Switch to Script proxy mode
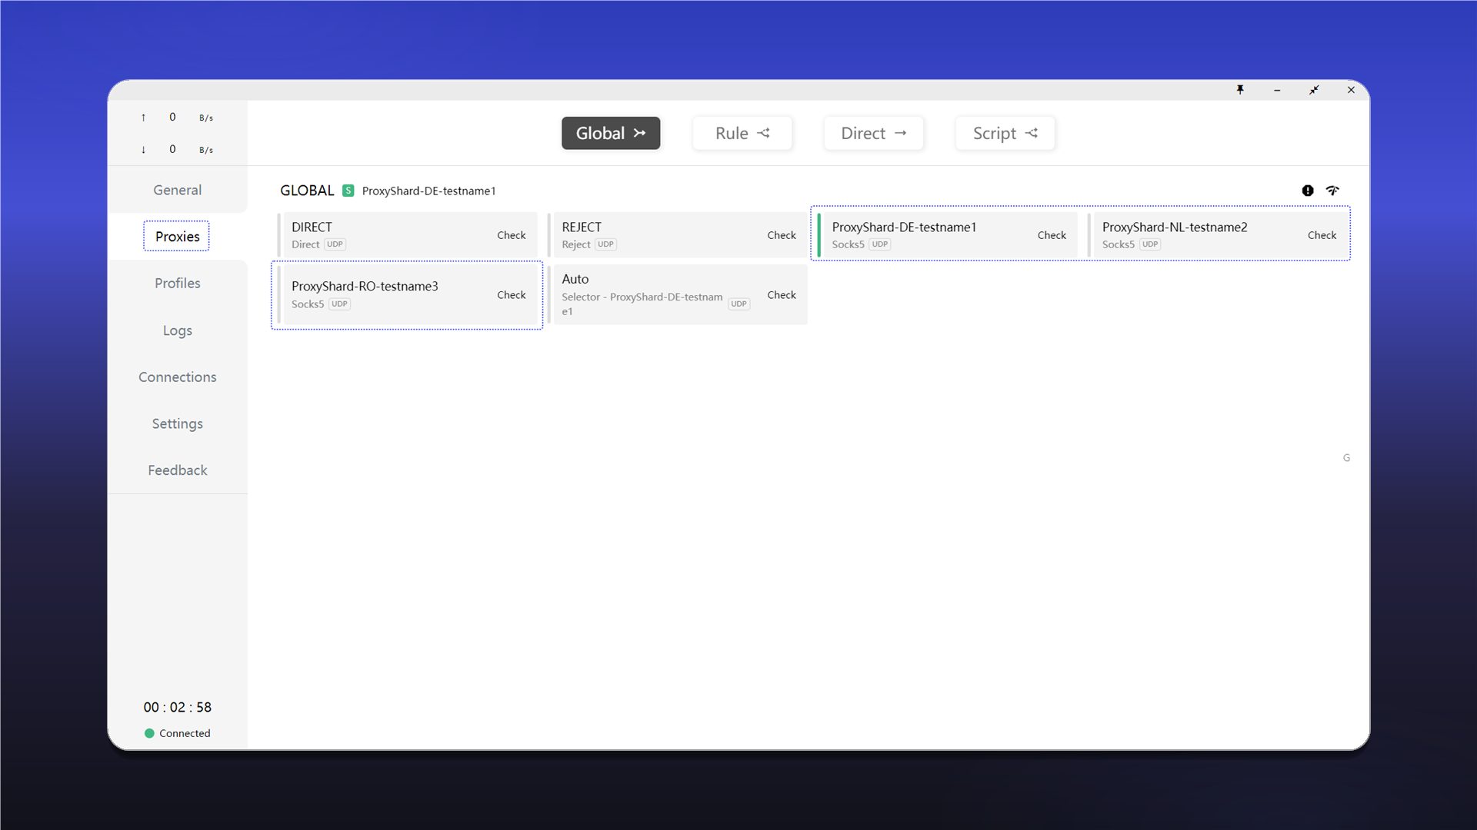1477x830 pixels. click(x=1005, y=133)
